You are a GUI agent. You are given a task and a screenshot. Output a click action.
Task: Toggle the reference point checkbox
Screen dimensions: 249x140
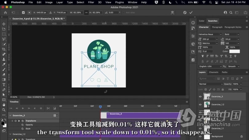[23, 13]
